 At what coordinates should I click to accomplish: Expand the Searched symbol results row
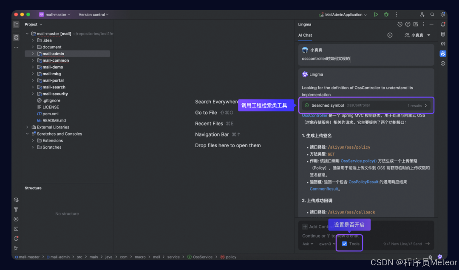point(366,105)
